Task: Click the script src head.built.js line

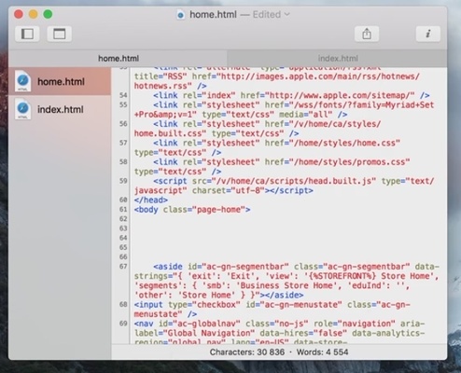Action: pyautogui.click(x=284, y=186)
